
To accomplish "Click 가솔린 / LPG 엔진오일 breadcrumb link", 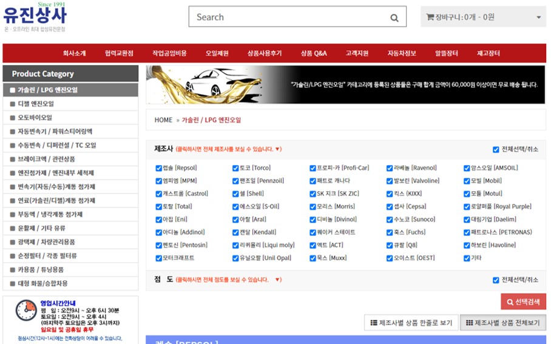I will coord(211,120).
